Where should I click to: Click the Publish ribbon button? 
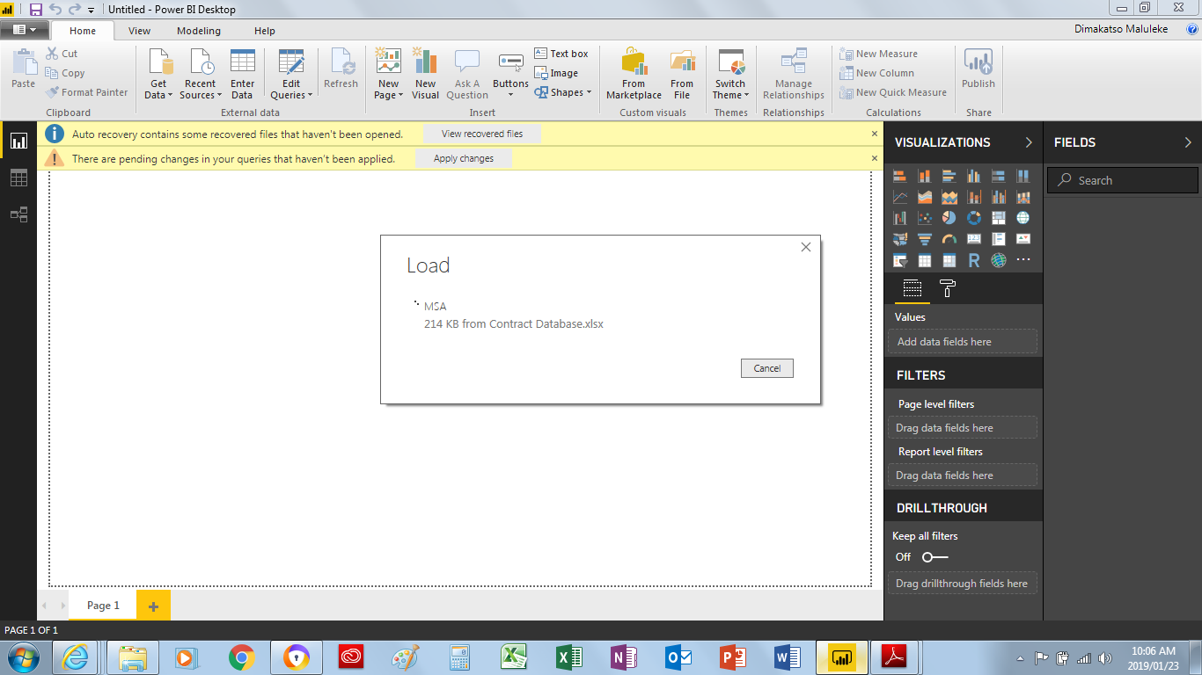978,69
